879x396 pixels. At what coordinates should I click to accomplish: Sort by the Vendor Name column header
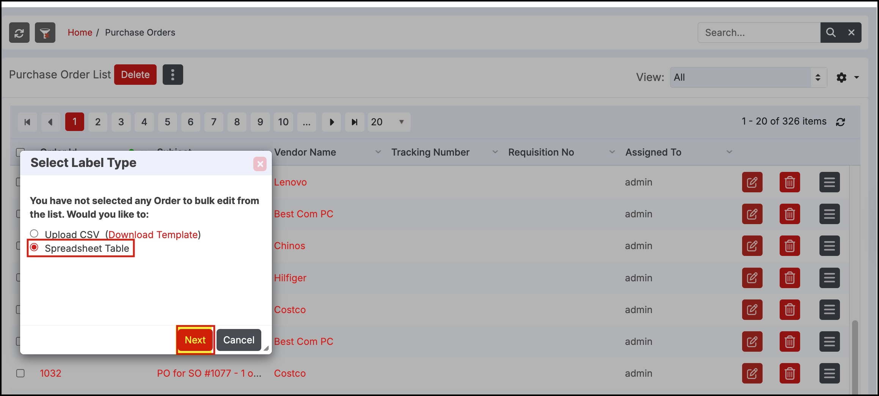[x=305, y=152]
